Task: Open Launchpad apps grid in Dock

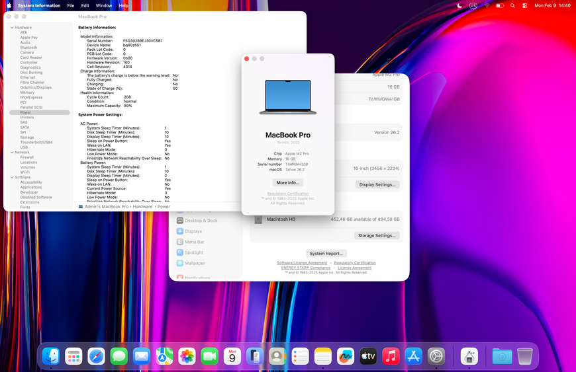Action: pyautogui.click(x=73, y=356)
